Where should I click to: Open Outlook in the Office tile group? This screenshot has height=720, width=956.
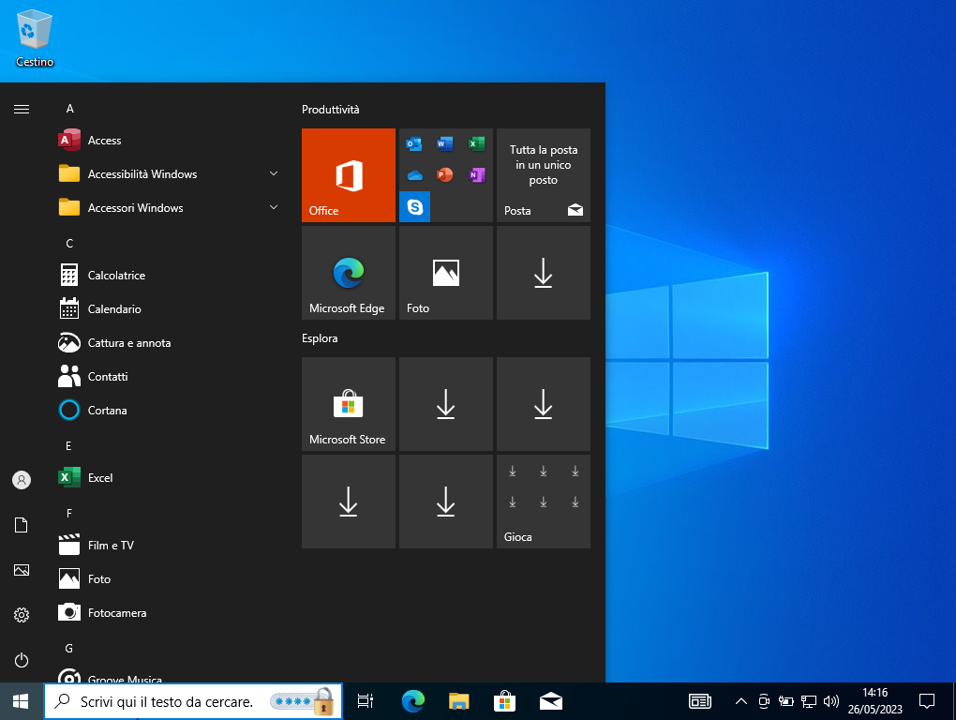414,143
